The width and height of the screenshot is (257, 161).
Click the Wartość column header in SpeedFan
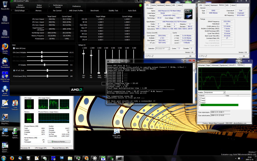(x=211, y=96)
